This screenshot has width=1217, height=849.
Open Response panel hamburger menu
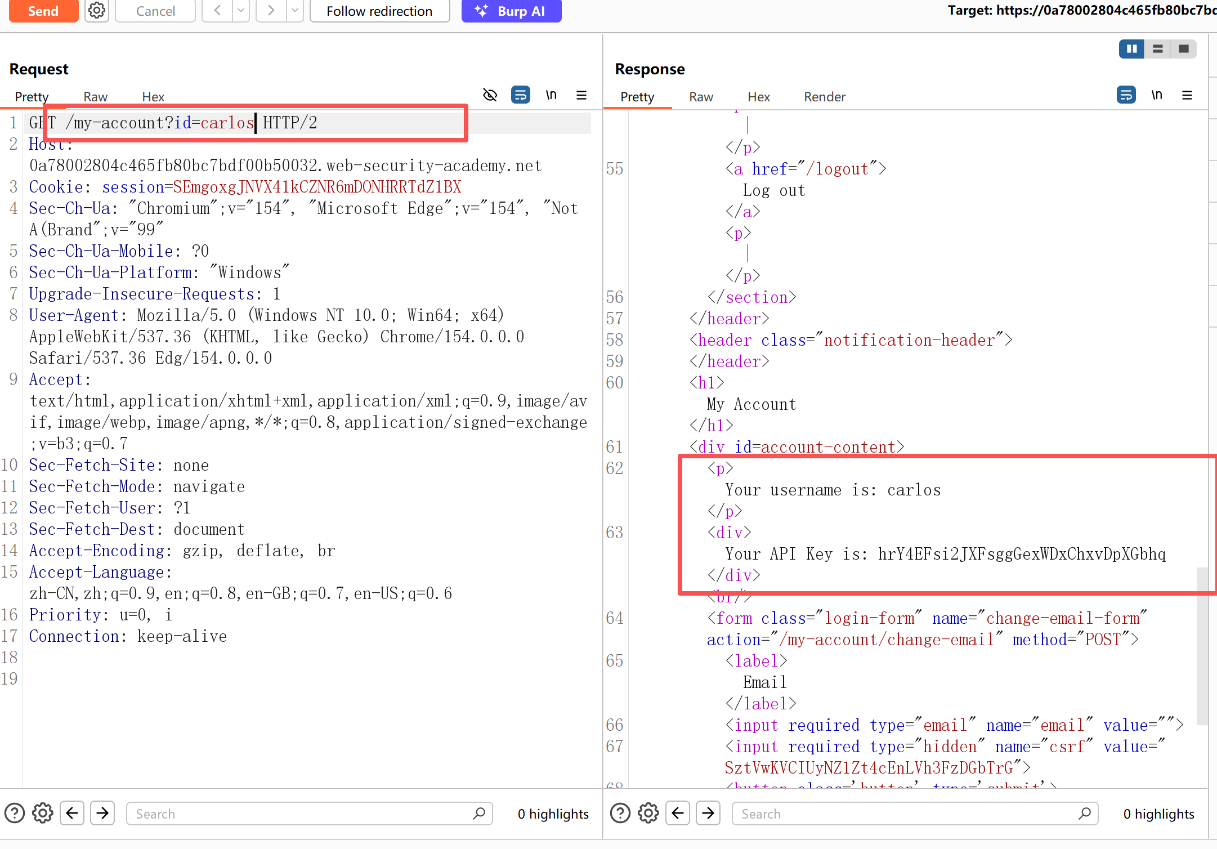click(1187, 95)
